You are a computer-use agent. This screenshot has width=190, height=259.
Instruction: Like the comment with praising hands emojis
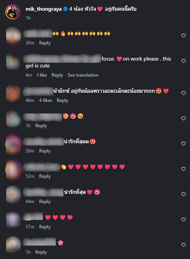[x=184, y=36]
